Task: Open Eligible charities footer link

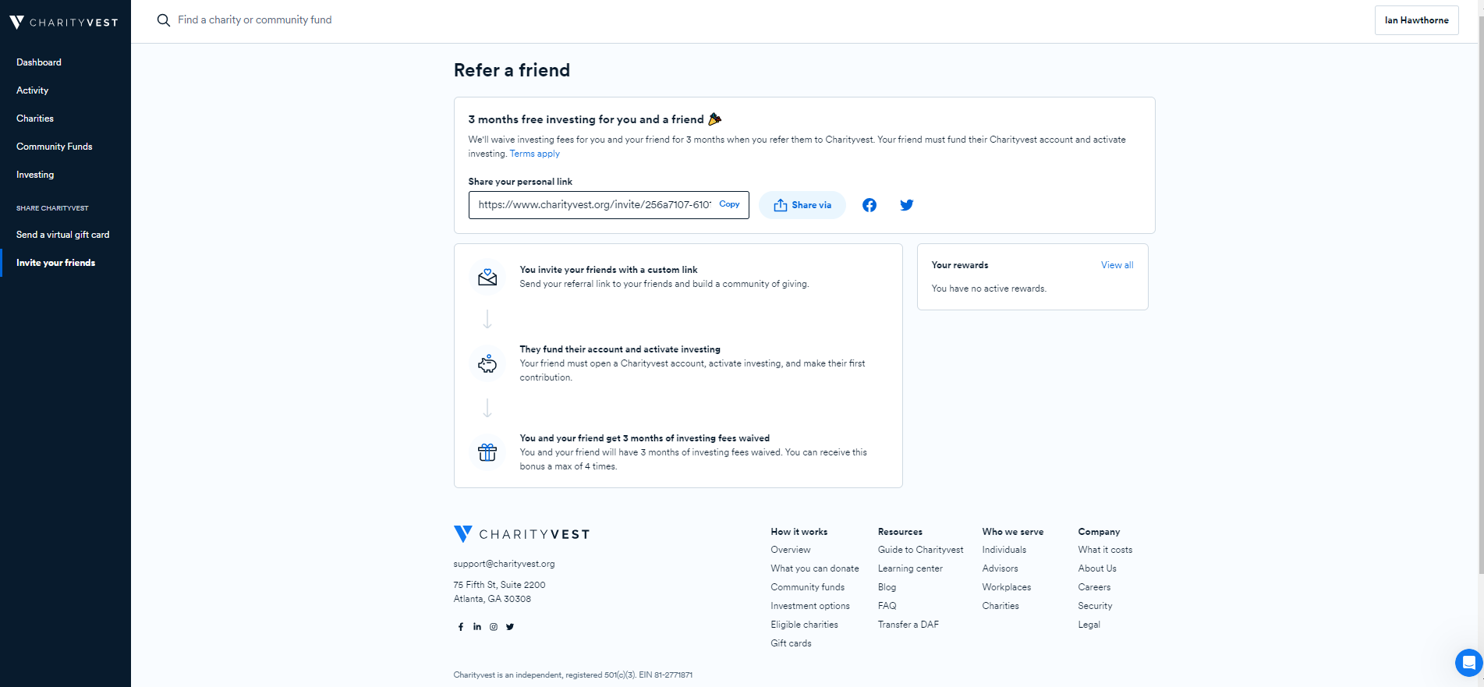Action: pos(805,625)
